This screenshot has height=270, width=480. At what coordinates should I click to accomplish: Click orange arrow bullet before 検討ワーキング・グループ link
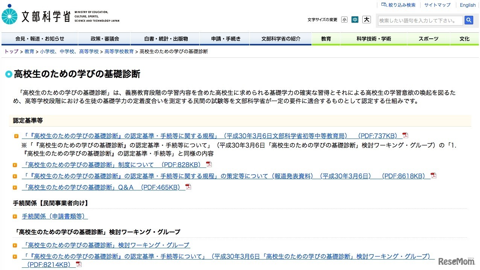click(x=15, y=245)
